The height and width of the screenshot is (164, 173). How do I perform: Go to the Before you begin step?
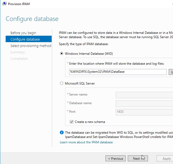click(23, 33)
